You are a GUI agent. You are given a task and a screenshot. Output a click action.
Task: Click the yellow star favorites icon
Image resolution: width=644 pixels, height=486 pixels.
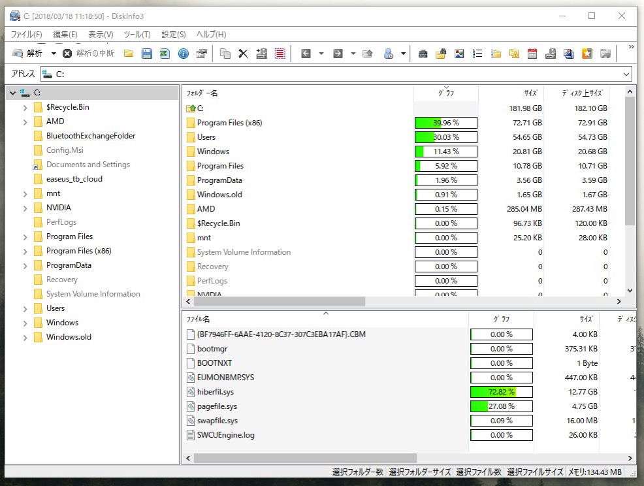coord(587,54)
